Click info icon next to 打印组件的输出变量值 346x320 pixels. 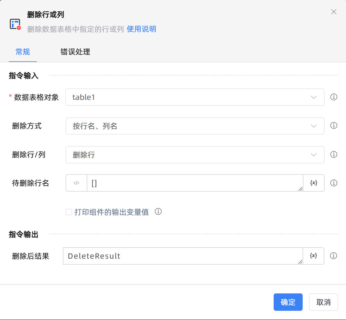tap(158, 211)
